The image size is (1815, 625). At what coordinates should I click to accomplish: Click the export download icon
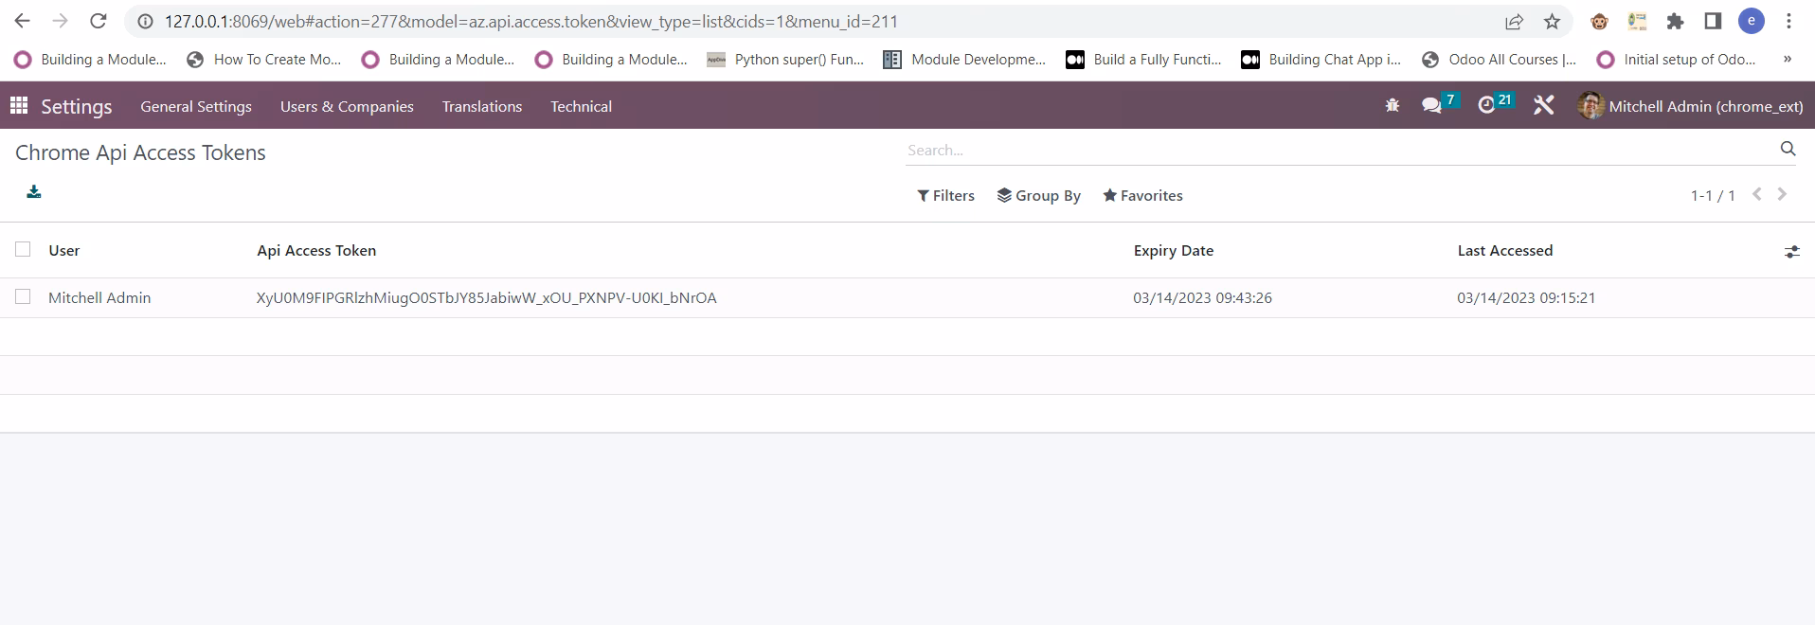(34, 192)
